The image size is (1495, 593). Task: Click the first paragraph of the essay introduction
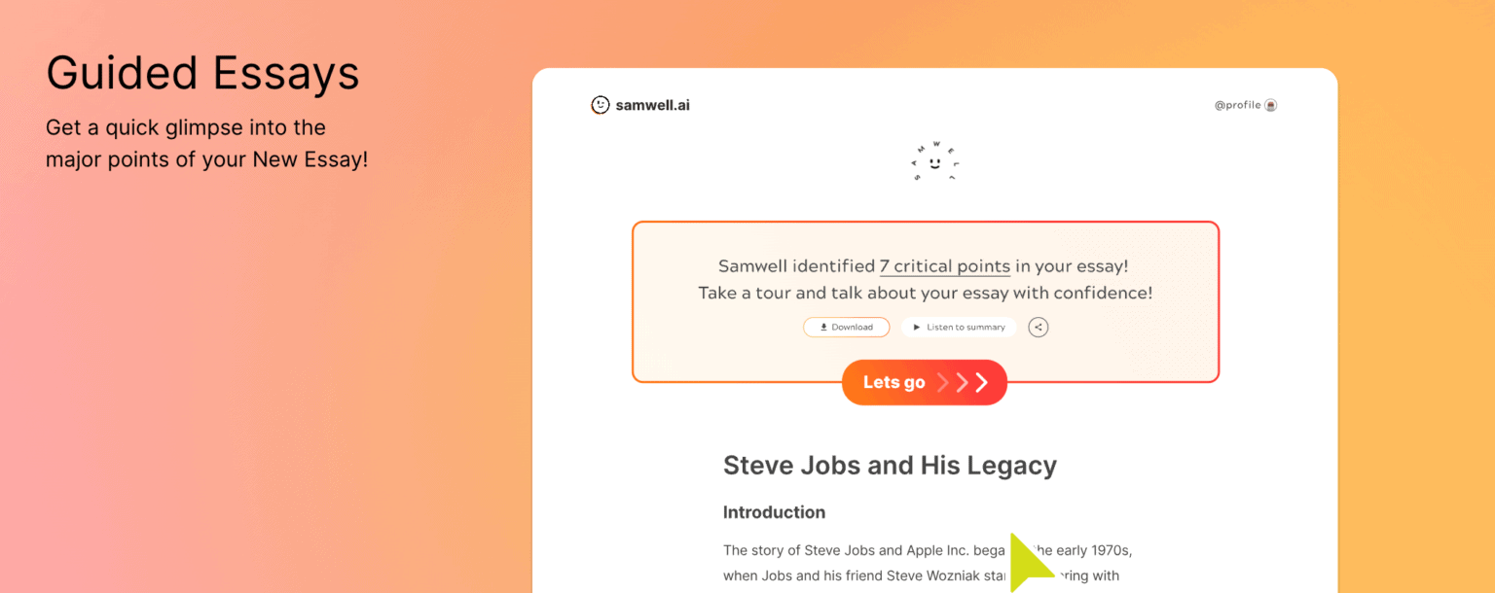pos(876,562)
